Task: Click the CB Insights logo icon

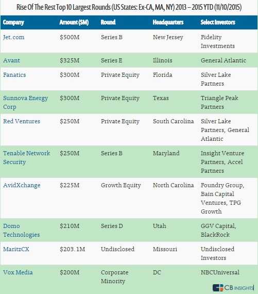Action: [x=218, y=288]
